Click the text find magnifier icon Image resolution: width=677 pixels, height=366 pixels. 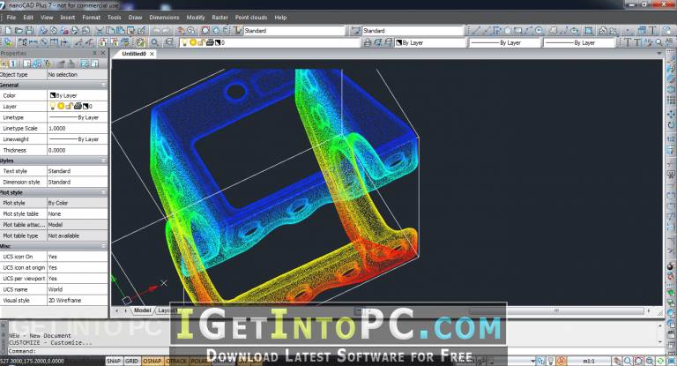pyautogui.click(x=658, y=42)
